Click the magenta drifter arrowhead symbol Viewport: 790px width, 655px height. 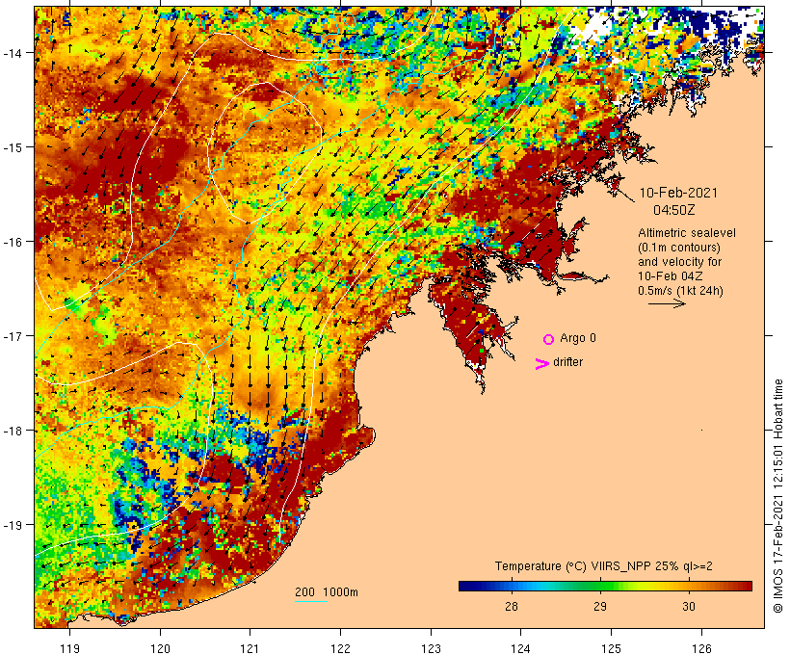coord(542,364)
